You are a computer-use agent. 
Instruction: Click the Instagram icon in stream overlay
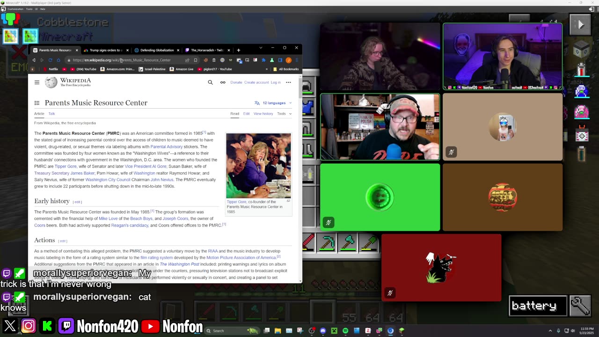tap(28, 326)
